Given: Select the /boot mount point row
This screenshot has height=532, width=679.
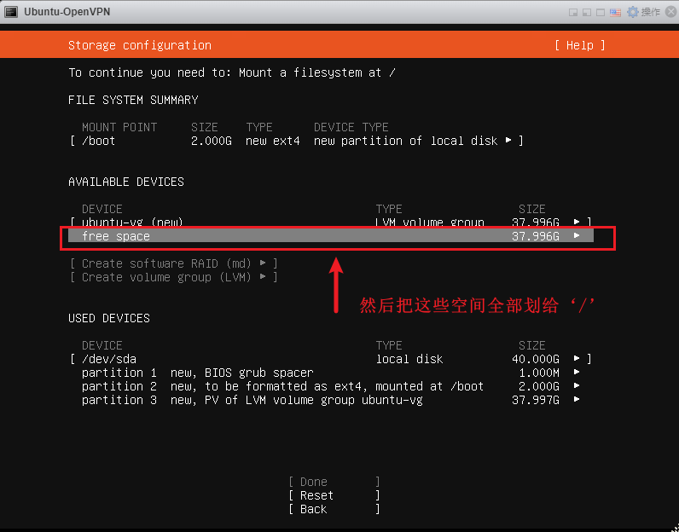Looking at the screenshot, I should [297, 141].
